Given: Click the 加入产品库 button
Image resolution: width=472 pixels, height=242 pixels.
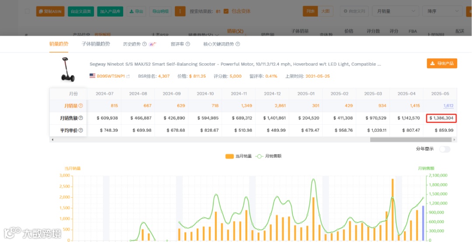Looking at the screenshot, I should pos(110,11).
